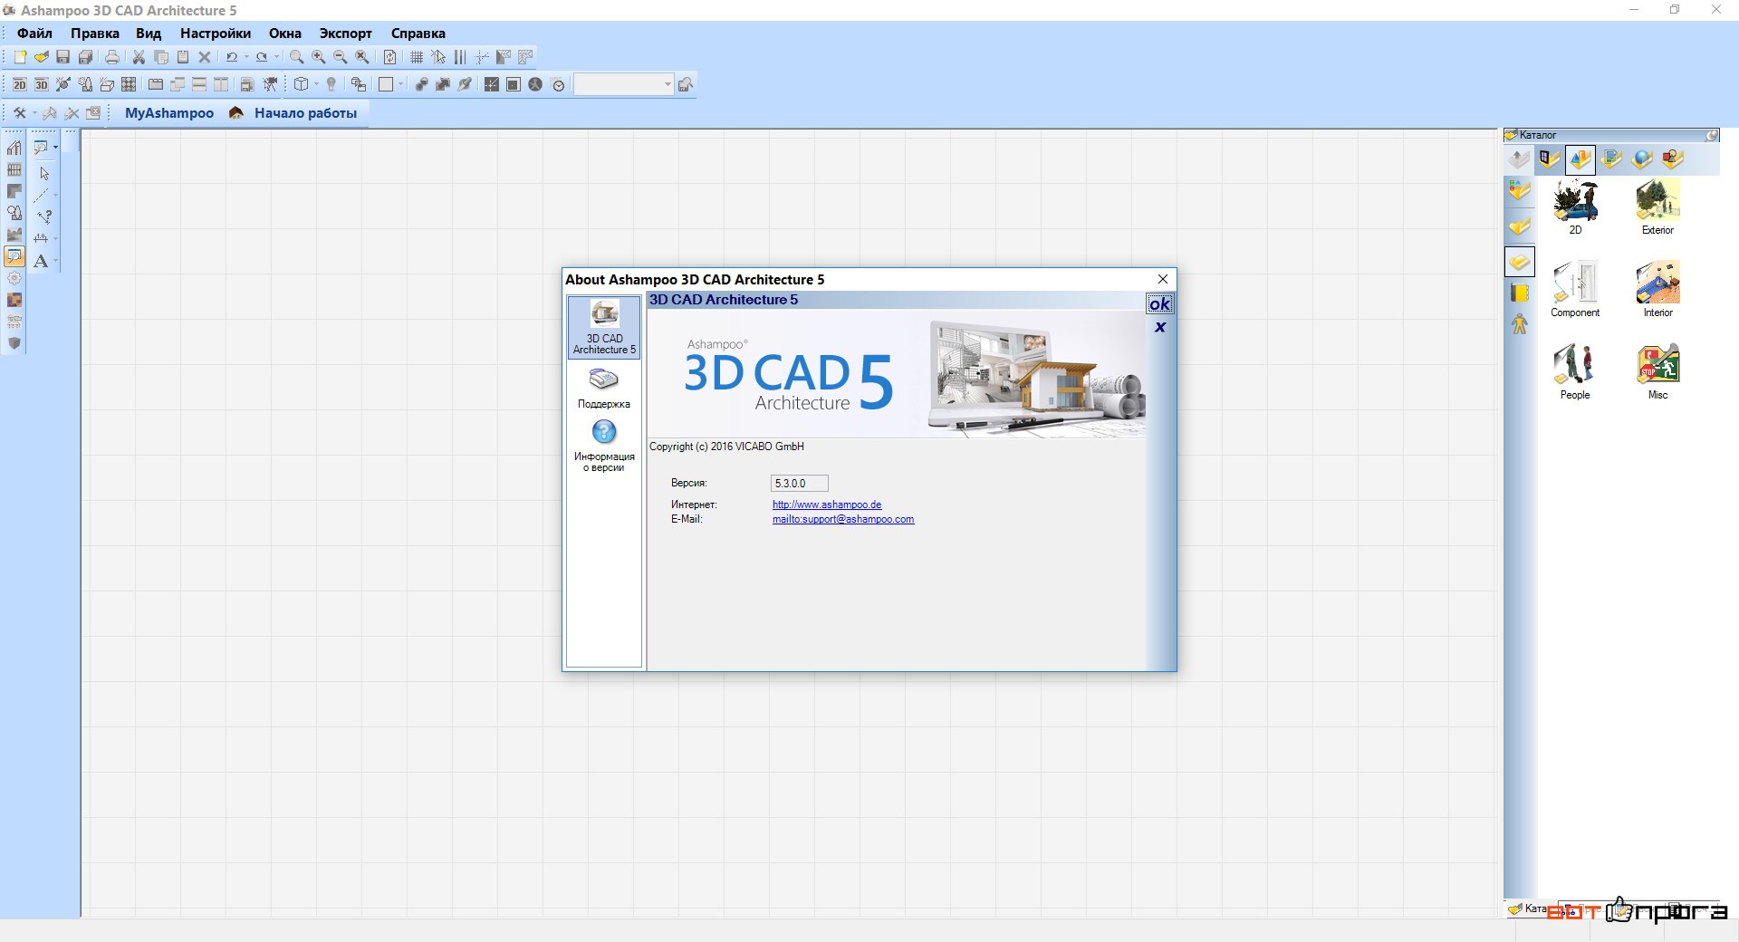Click the version field showing 5.3.0.0
This screenshot has height=942, width=1739.
[x=799, y=484]
